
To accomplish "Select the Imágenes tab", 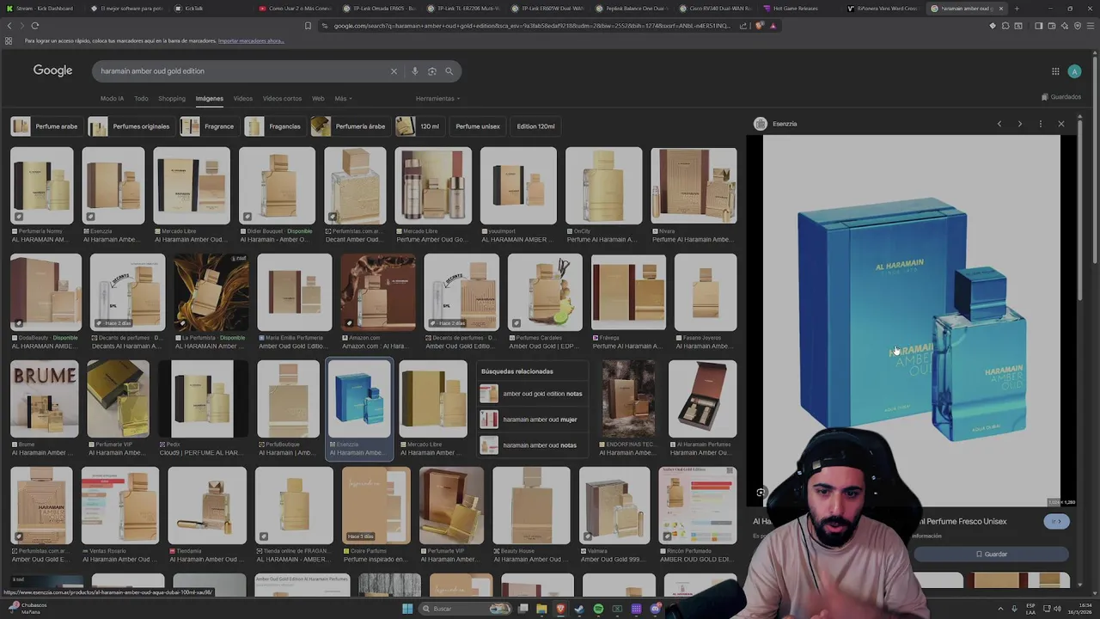I will [209, 99].
